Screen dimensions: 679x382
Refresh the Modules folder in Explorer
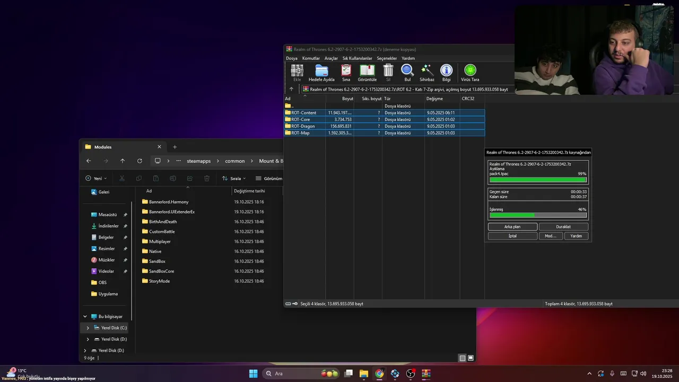point(140,161)
